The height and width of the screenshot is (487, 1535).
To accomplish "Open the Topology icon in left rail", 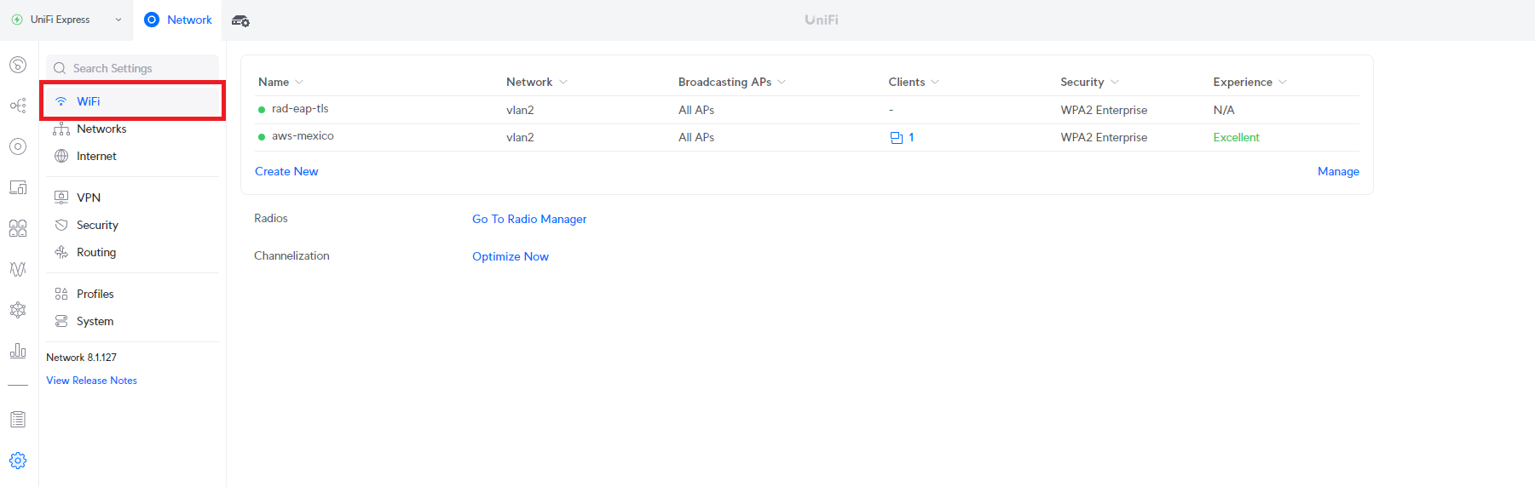I will [x=18, y=106].
